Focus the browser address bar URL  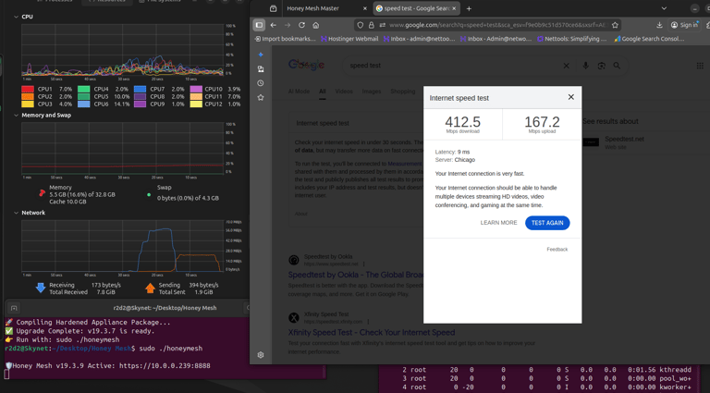click(498, 25)
